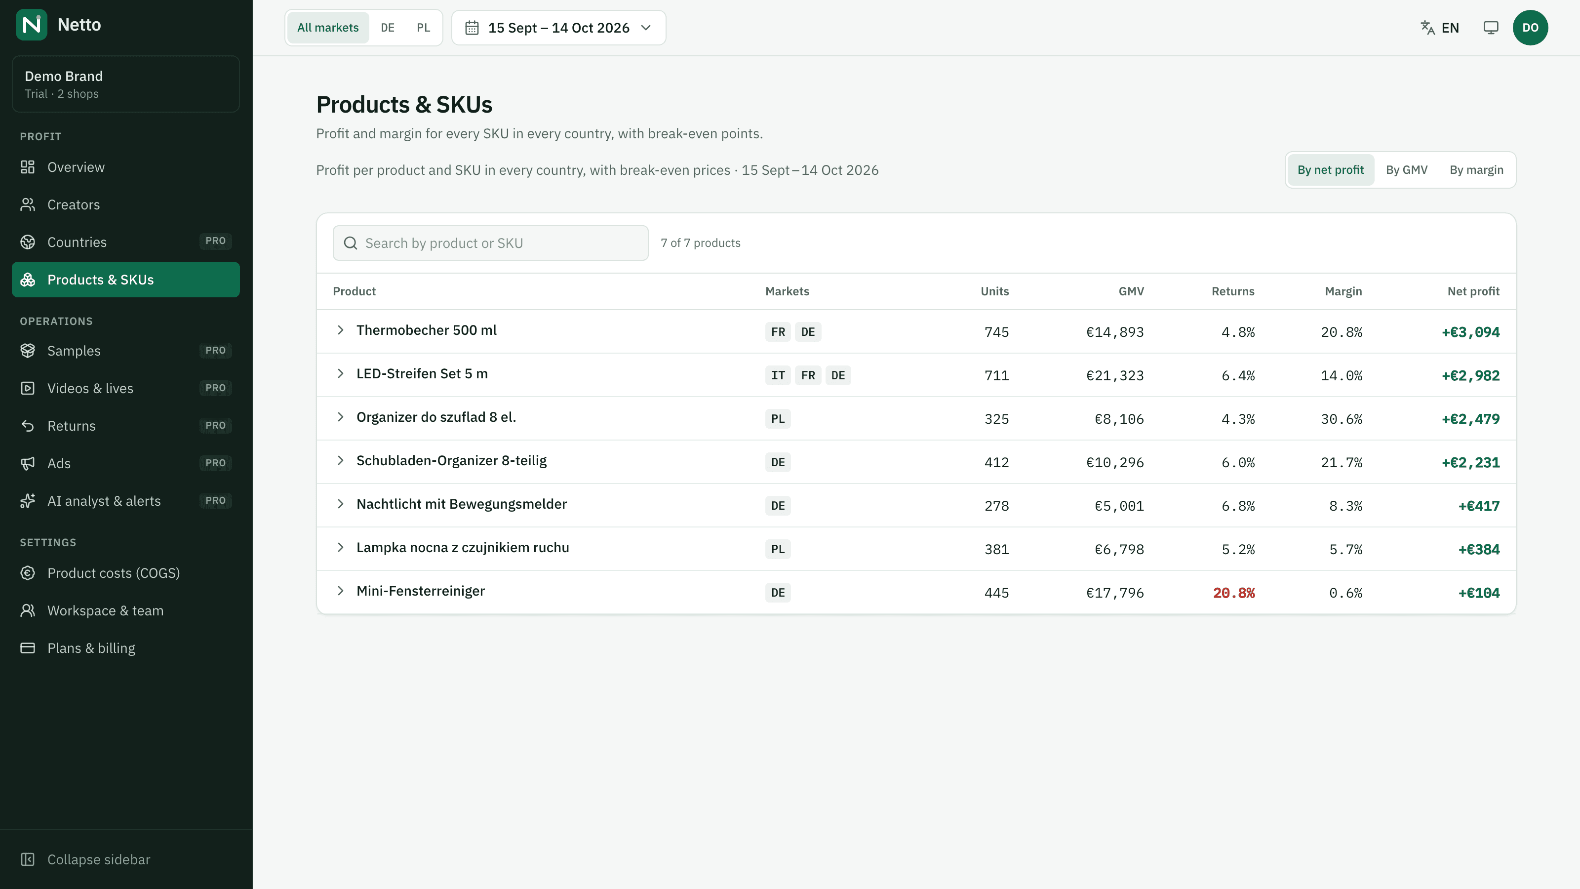
Task: Click the Ads megaphone icon
Action: click(28, 463)
